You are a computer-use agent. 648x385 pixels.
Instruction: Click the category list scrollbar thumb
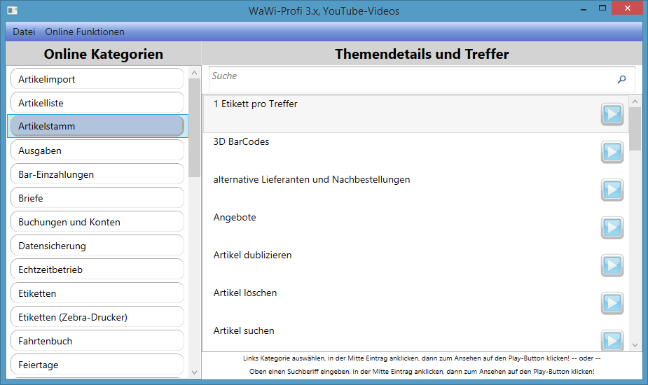194,127
